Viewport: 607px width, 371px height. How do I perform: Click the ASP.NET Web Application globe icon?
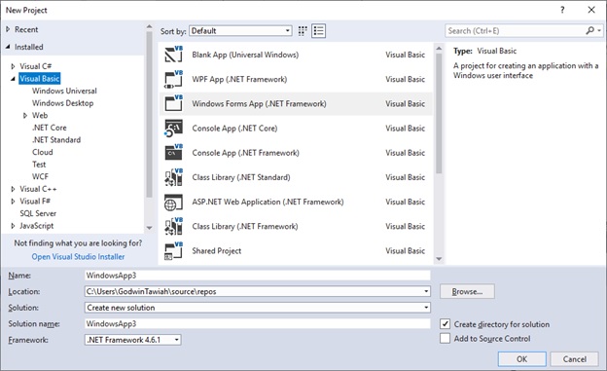pyautogui.click(x=173, y=202)
